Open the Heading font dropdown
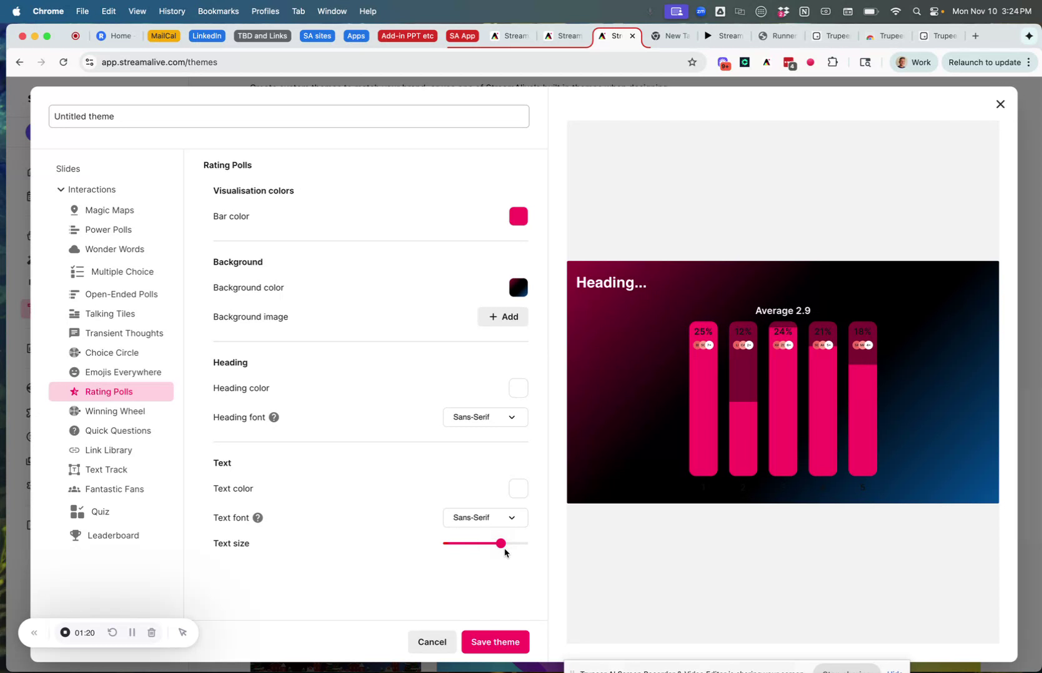The height and width of the screenshot is (673, 1042). coord(484,417)
